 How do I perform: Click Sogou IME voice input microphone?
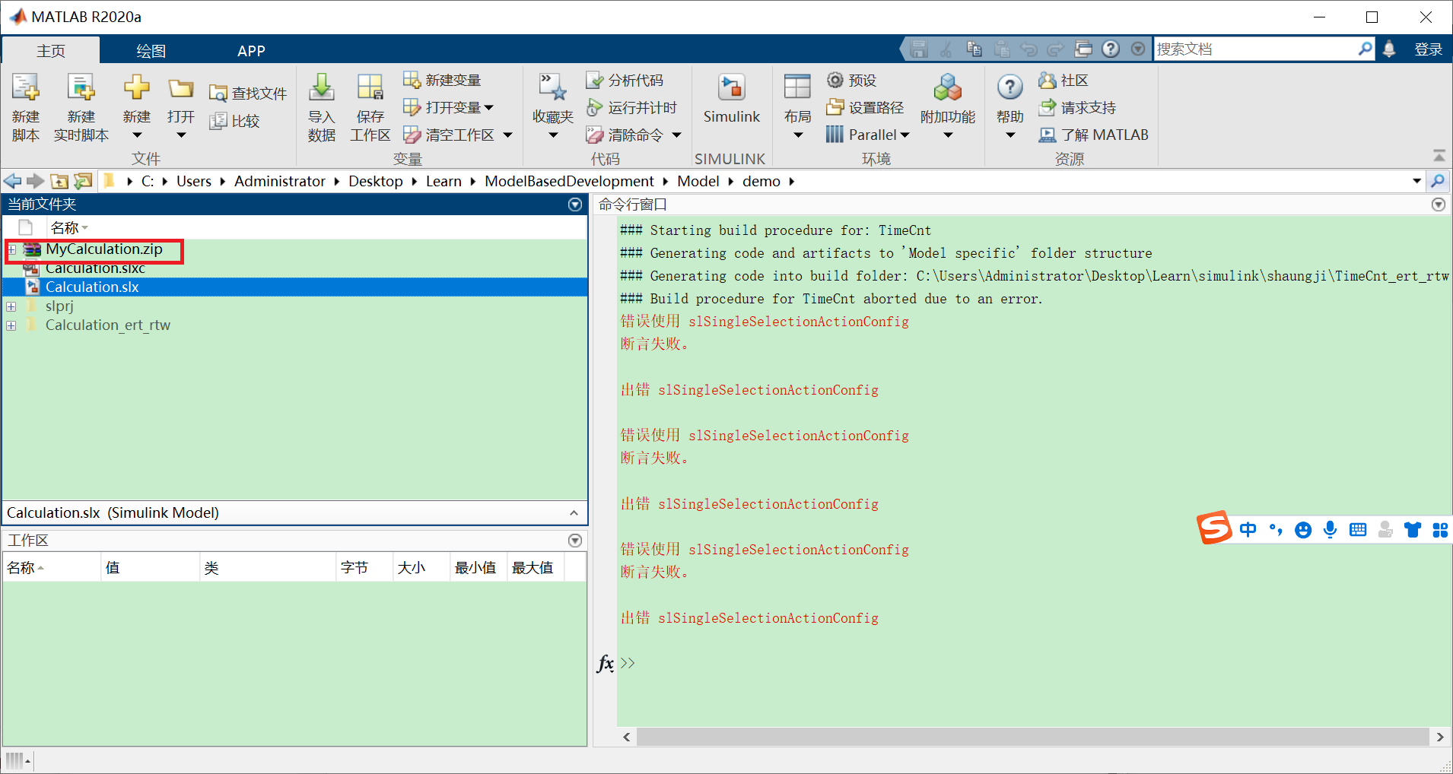(1330, 530)
